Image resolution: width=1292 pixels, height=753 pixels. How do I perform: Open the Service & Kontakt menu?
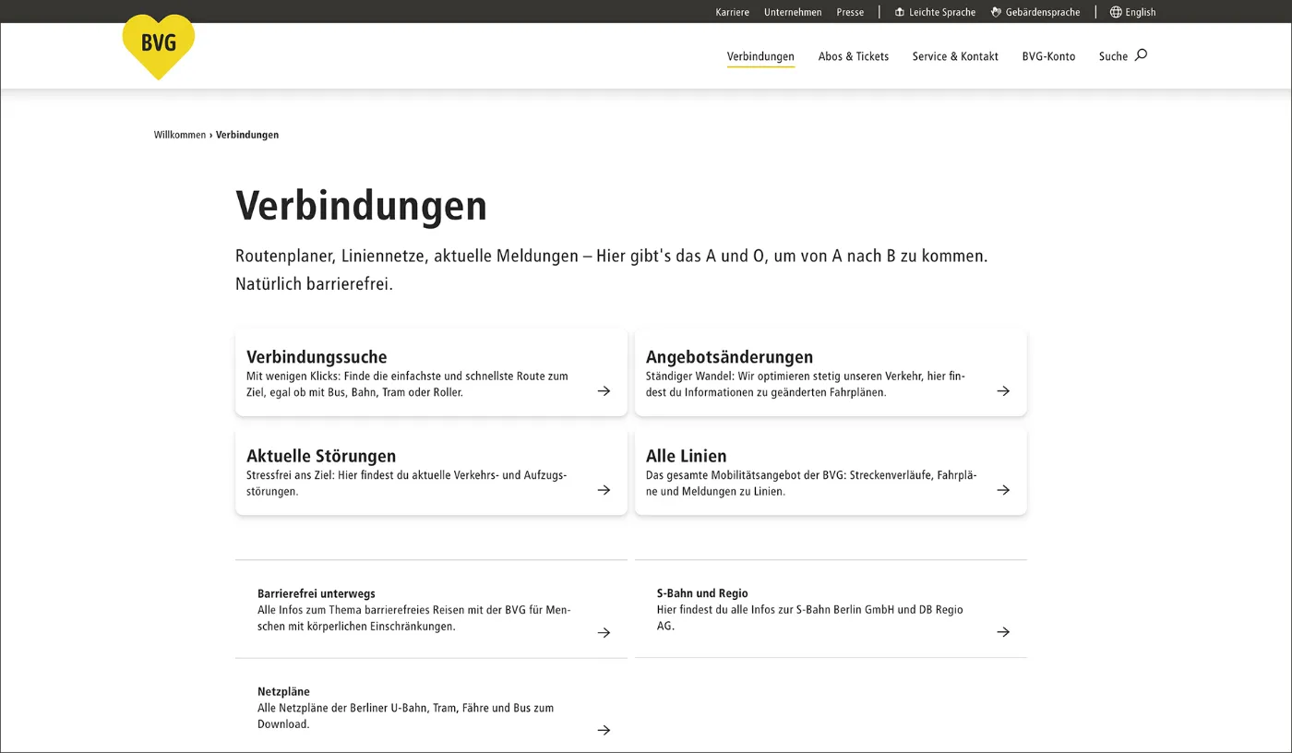pos(955,56)
